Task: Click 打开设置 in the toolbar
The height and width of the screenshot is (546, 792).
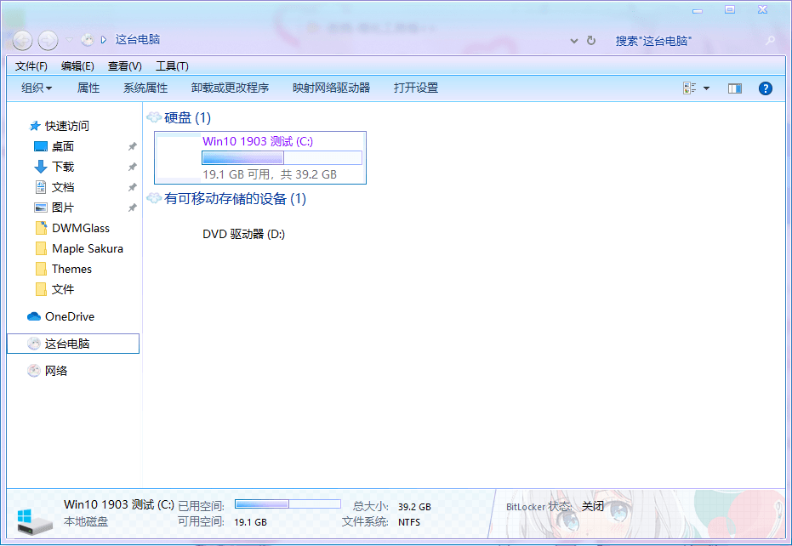Action: (416, 88)
